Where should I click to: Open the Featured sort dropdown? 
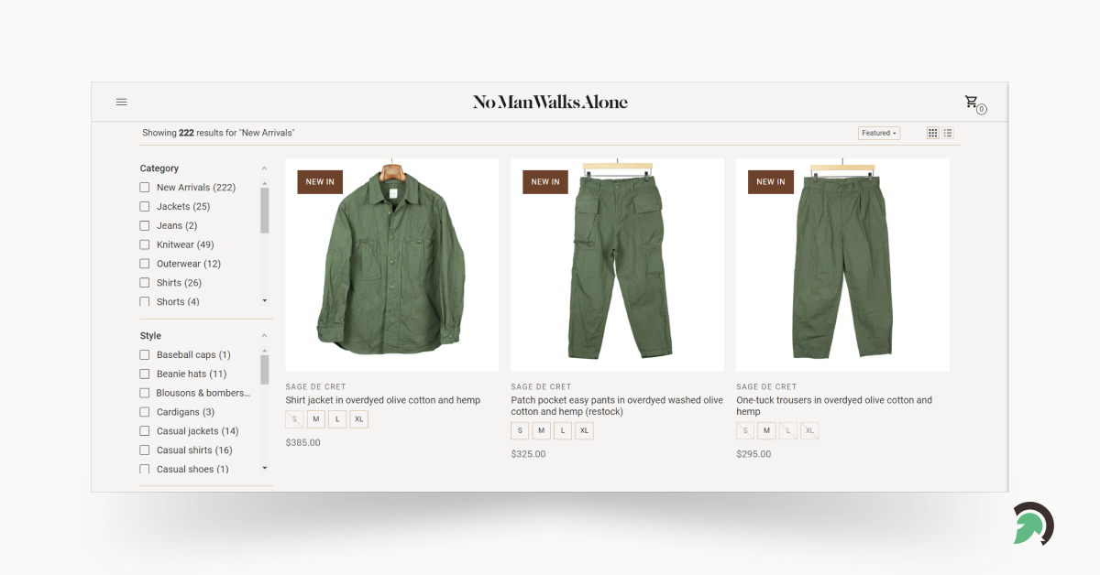(x=878, y=133)
